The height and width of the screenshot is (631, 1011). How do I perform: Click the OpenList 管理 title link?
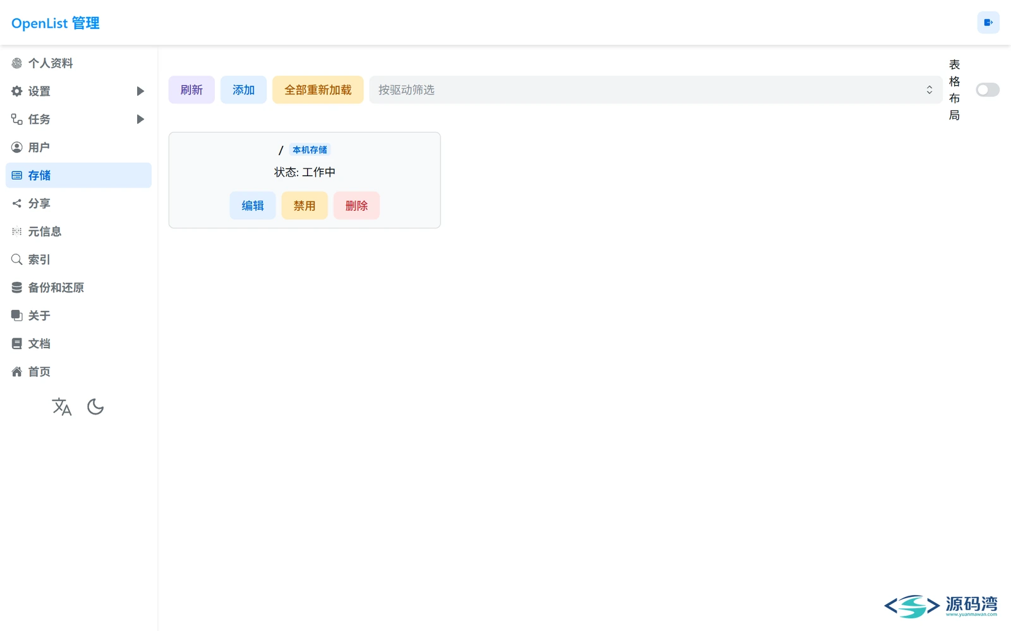[x=56, y=23]
